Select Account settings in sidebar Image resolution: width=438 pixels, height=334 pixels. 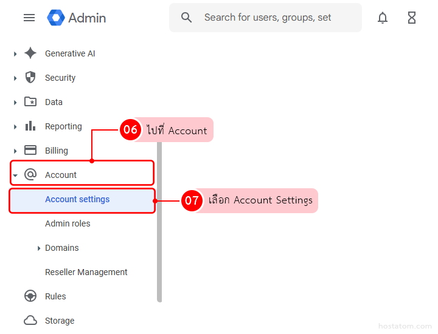[77, 199]
